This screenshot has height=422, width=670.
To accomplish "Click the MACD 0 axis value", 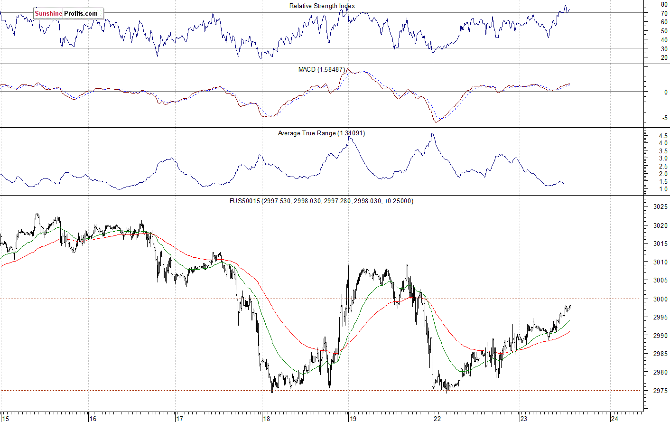I will pyautogui.click(x=666, y=93).
